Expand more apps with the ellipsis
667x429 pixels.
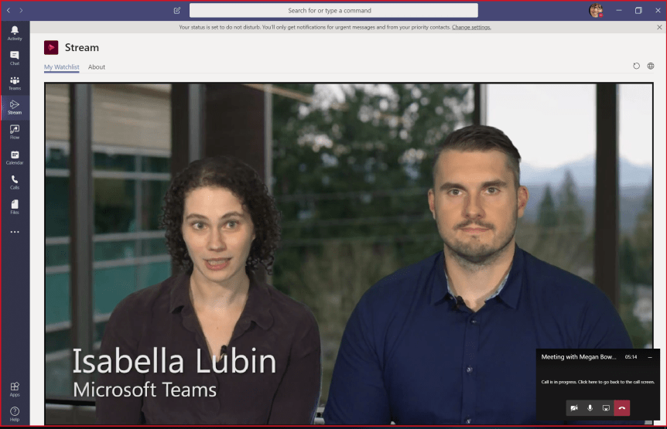(x=15, y=232)
